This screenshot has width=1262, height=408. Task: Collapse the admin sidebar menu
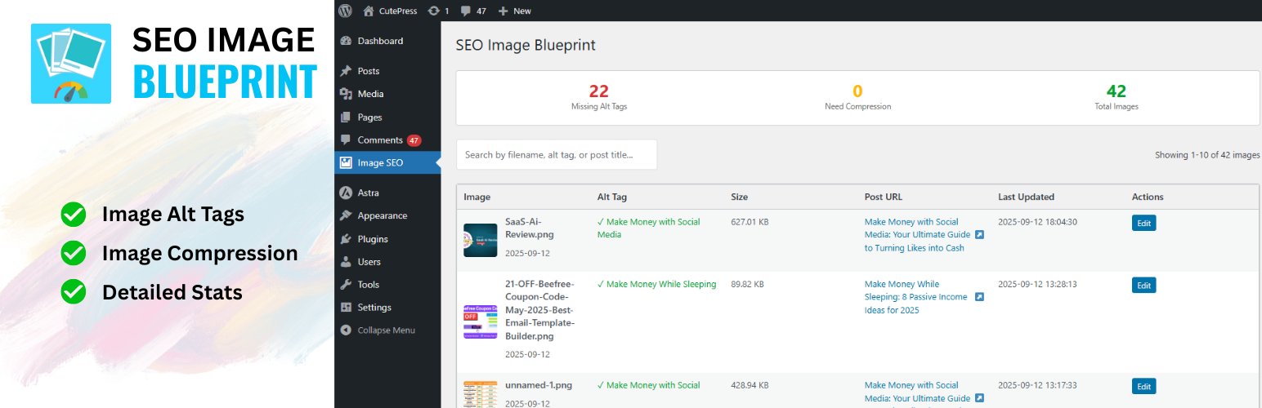(386, 330)
